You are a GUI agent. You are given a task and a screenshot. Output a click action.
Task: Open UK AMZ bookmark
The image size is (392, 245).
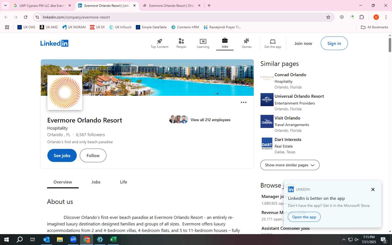[49, 27]
